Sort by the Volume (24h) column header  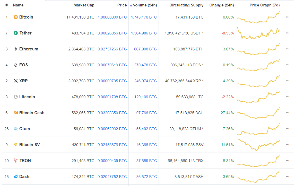pos(145,5)
